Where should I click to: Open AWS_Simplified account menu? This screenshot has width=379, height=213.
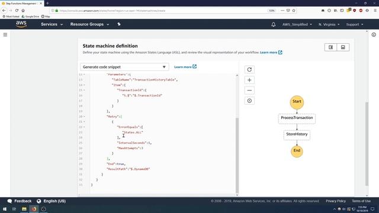297,24
